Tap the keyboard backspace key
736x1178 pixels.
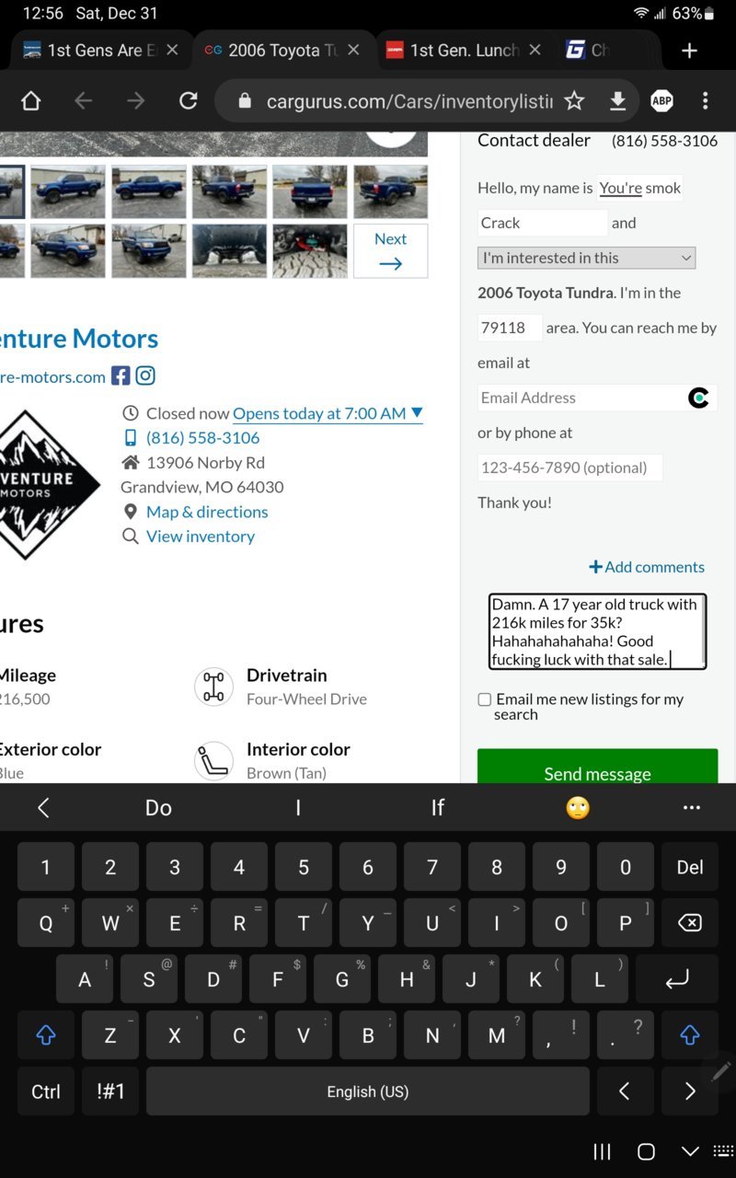click(x=690, y=923)
